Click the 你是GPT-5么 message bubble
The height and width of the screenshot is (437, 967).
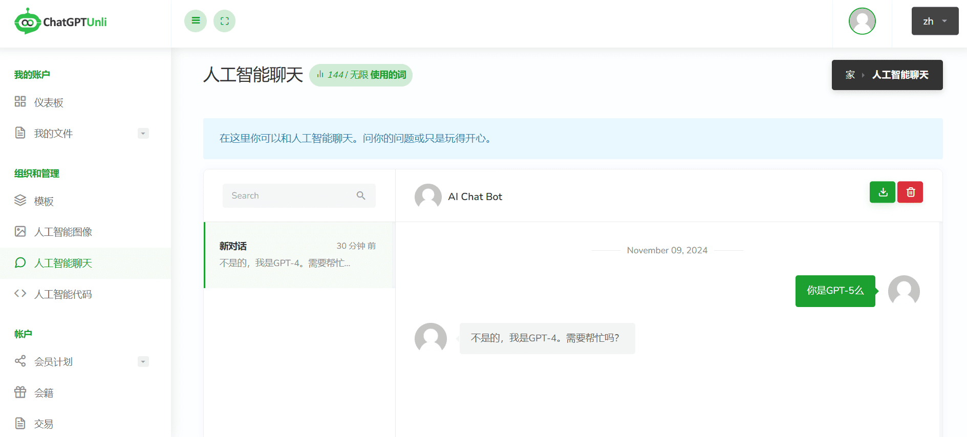(835, 291)
